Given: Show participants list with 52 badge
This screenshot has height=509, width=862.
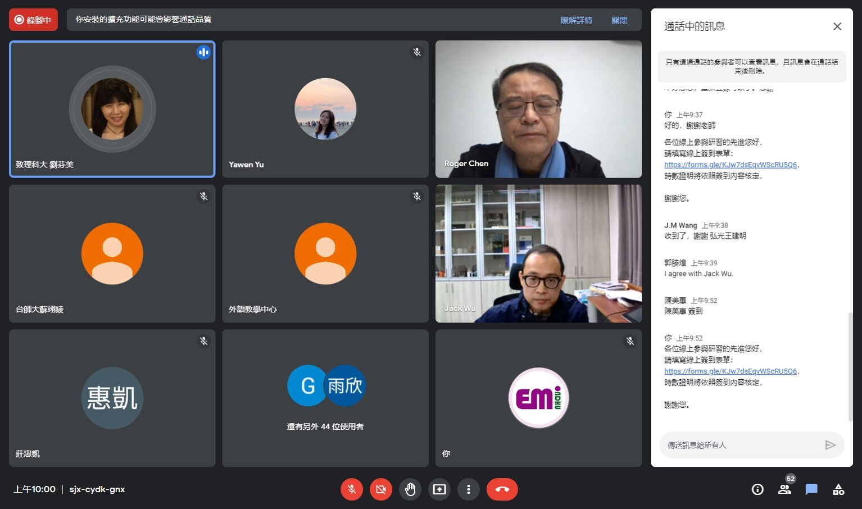Looking at the screenshot, I should click(784, 489).
